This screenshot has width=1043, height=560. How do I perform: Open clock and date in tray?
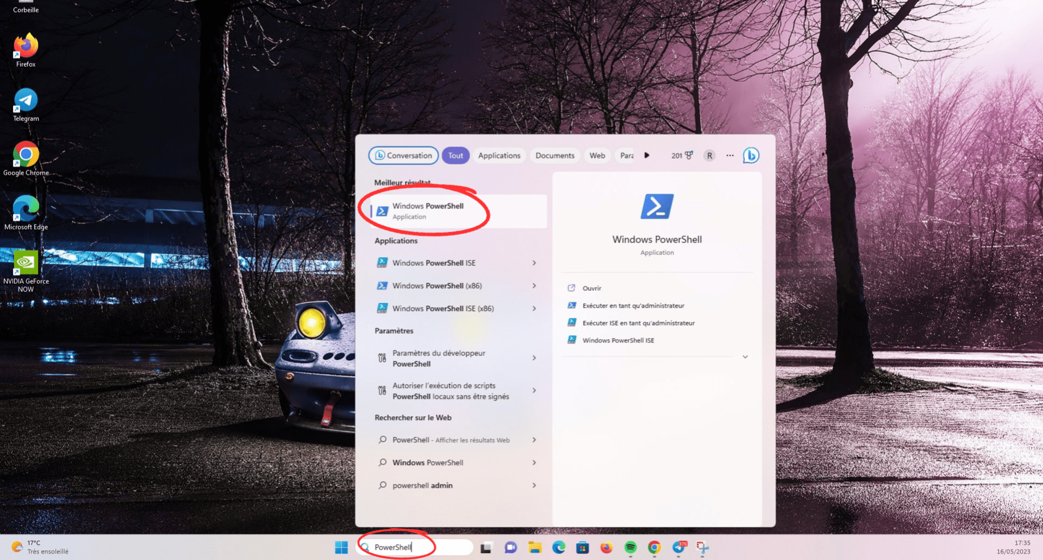[1013, 547]
